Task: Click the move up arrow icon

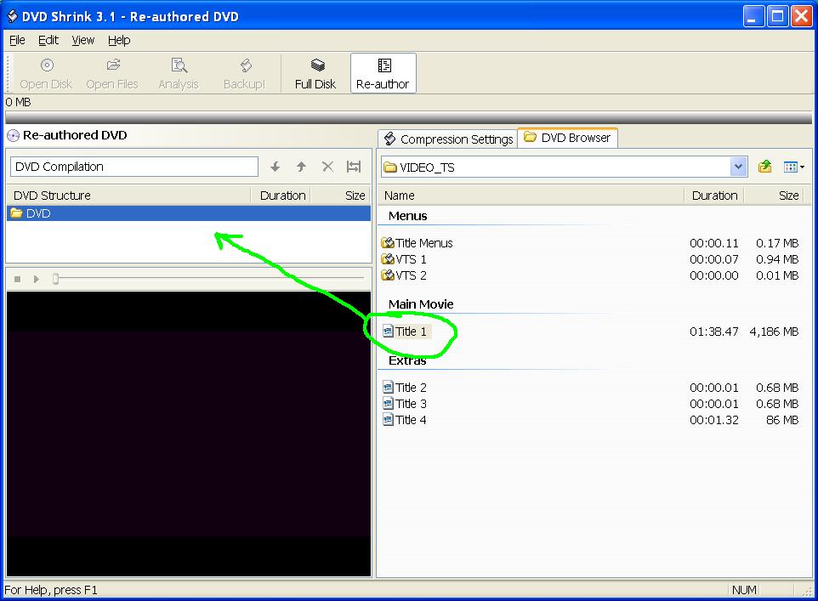Action: pos(301,167)
